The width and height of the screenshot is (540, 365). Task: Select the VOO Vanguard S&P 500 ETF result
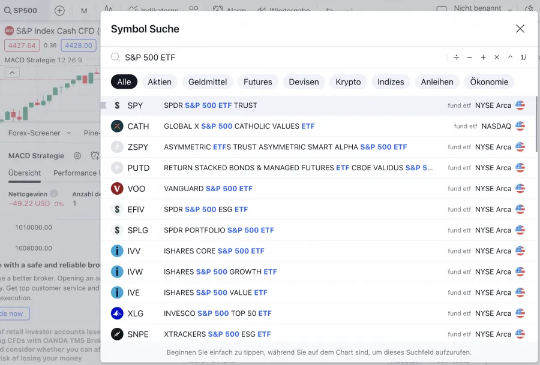coord(318,189)
